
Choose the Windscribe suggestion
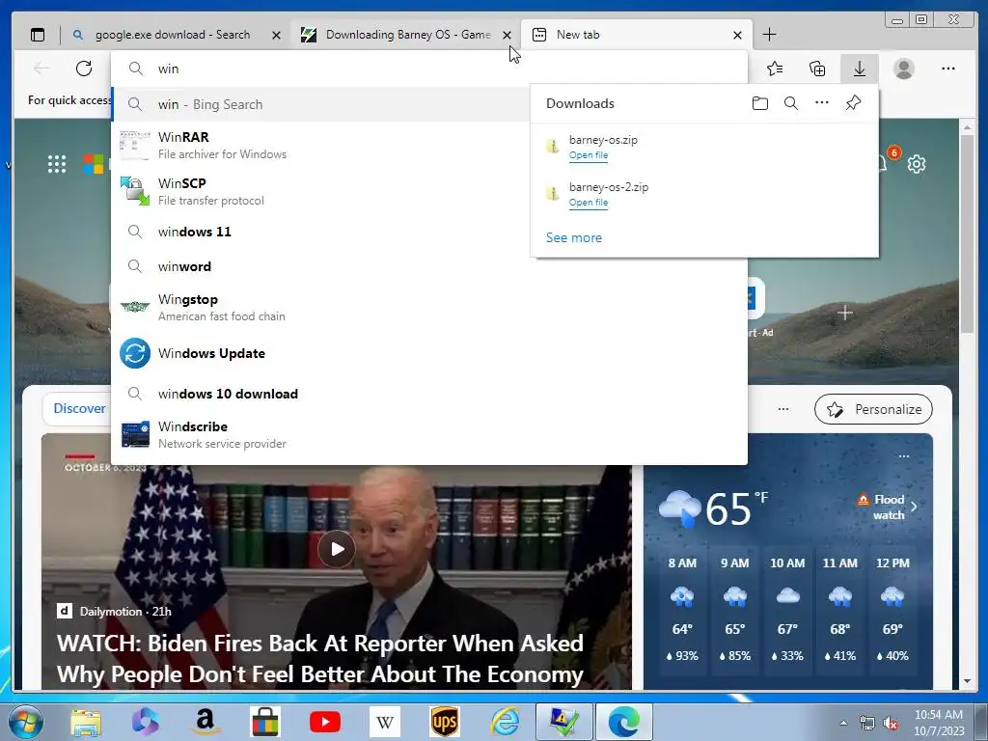(428, 435)
